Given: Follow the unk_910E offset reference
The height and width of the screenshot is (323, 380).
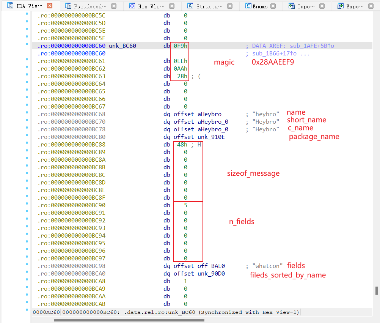Looking at the screenshot, I should tap(211, 137).
